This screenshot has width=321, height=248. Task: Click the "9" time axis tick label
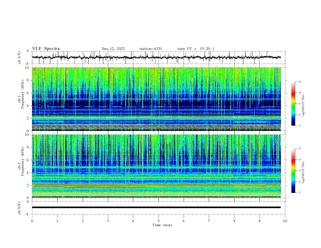pyautogui.click(x=259, y=221)
